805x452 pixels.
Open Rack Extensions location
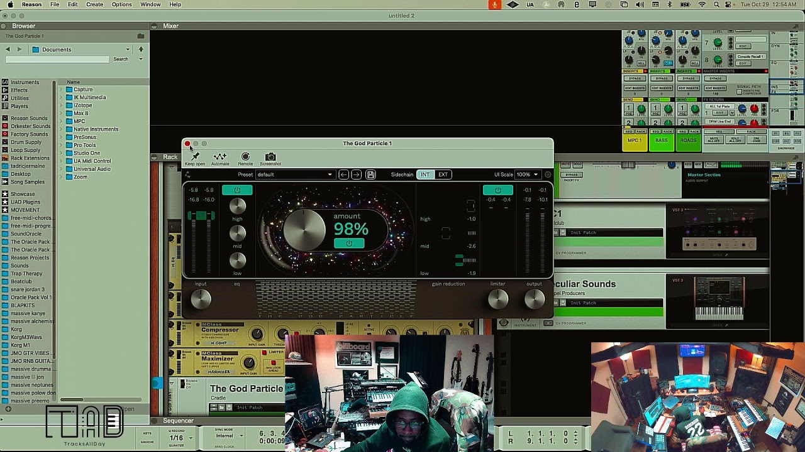[x=30, y=158]
